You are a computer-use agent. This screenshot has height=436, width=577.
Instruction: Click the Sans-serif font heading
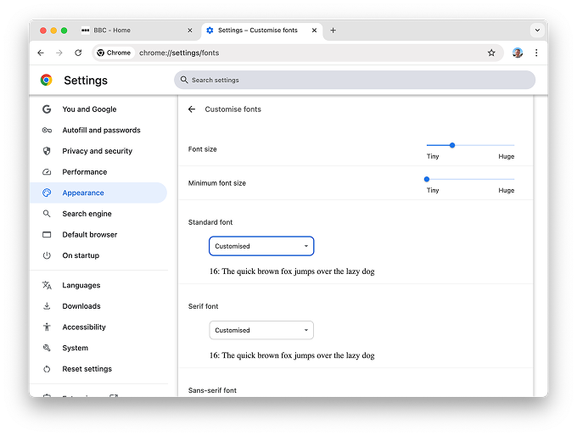click(212, 390)
